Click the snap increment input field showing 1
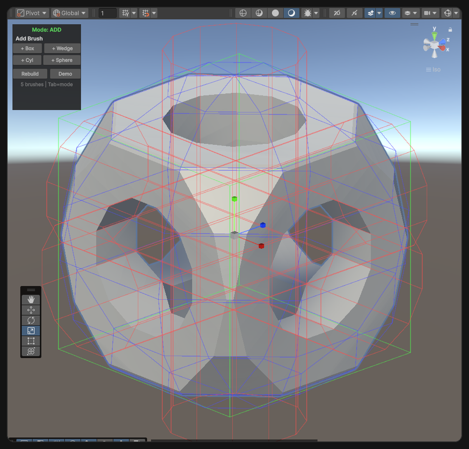The width and height of the screenshot is (469, 449). [x=107, y=13]
